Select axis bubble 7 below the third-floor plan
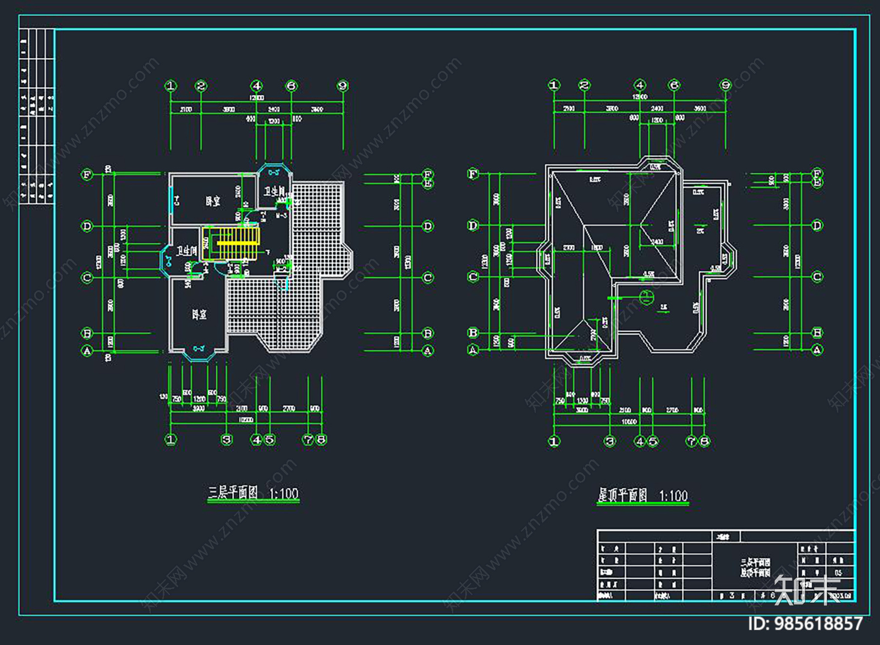 click(x=309, y=439)
